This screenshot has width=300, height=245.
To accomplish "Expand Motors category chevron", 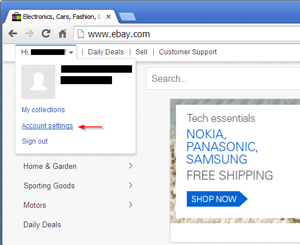I will 131,204.
